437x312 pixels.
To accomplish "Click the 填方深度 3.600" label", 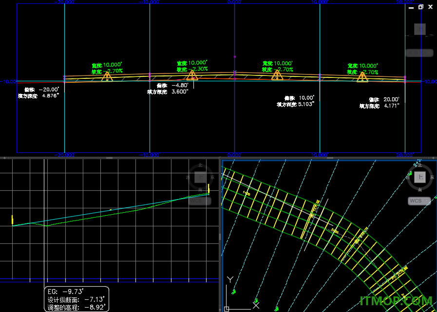I will coord(168,92).
